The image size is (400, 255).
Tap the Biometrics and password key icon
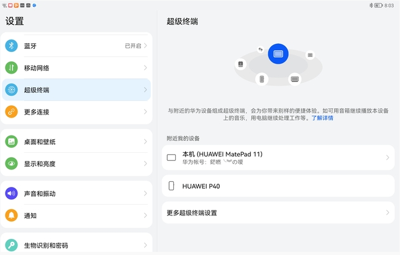[11, 245]
